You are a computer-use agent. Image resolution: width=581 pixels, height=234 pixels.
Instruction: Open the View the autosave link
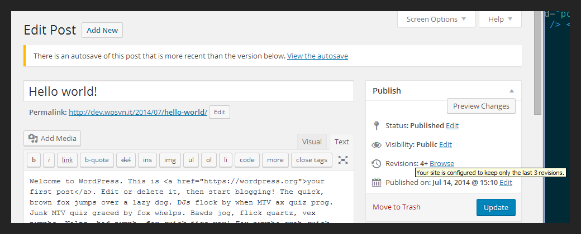(x=317, y=56)
